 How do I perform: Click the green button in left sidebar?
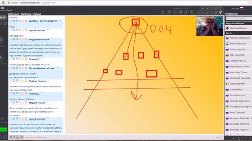(3, 129)
